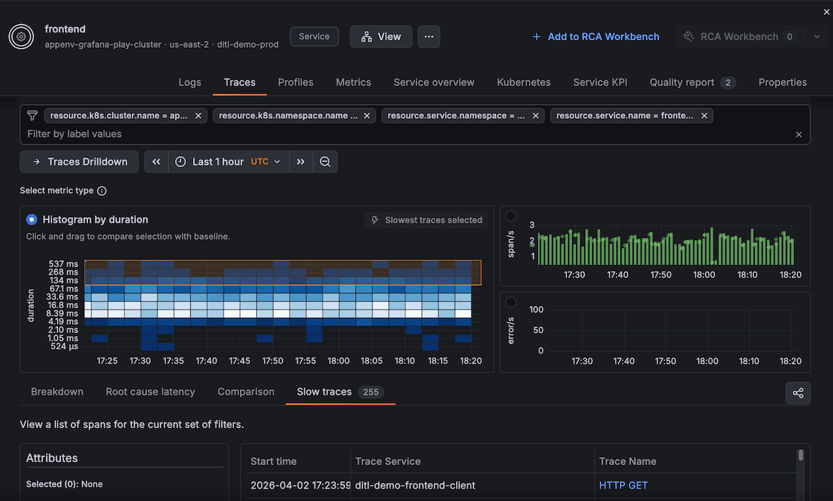
Task: Select the zoom out magnifier icon
Action: [x=325, y=161]
